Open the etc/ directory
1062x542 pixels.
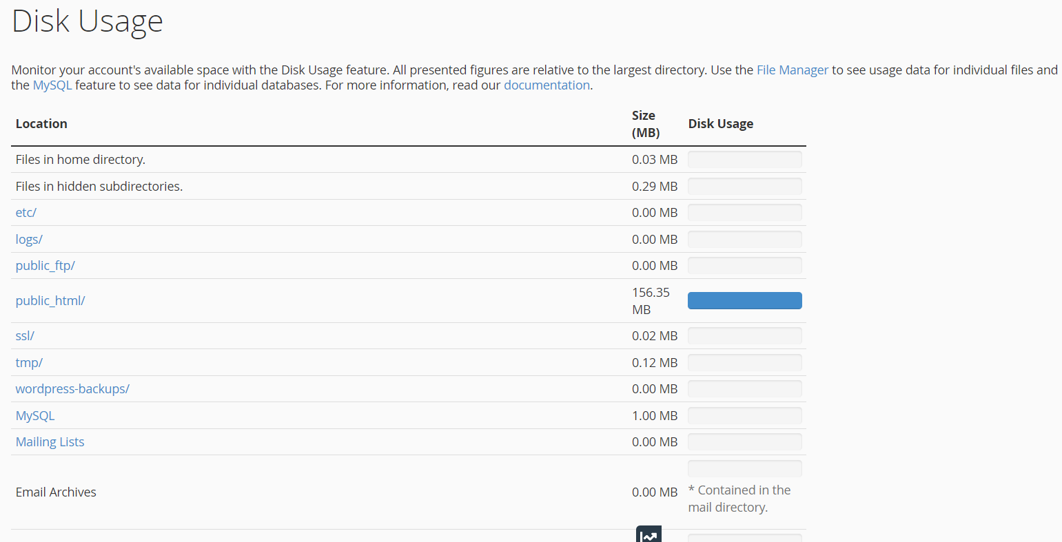point(26,212)
